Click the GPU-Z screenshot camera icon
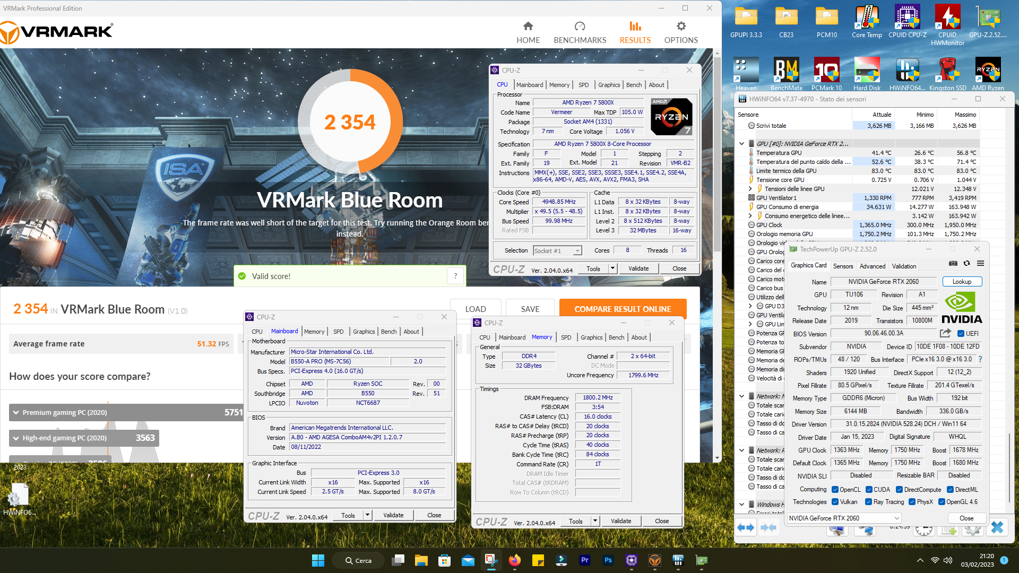Image resolution: width=1019 pixels, height=573 pixels. point(953,263)
